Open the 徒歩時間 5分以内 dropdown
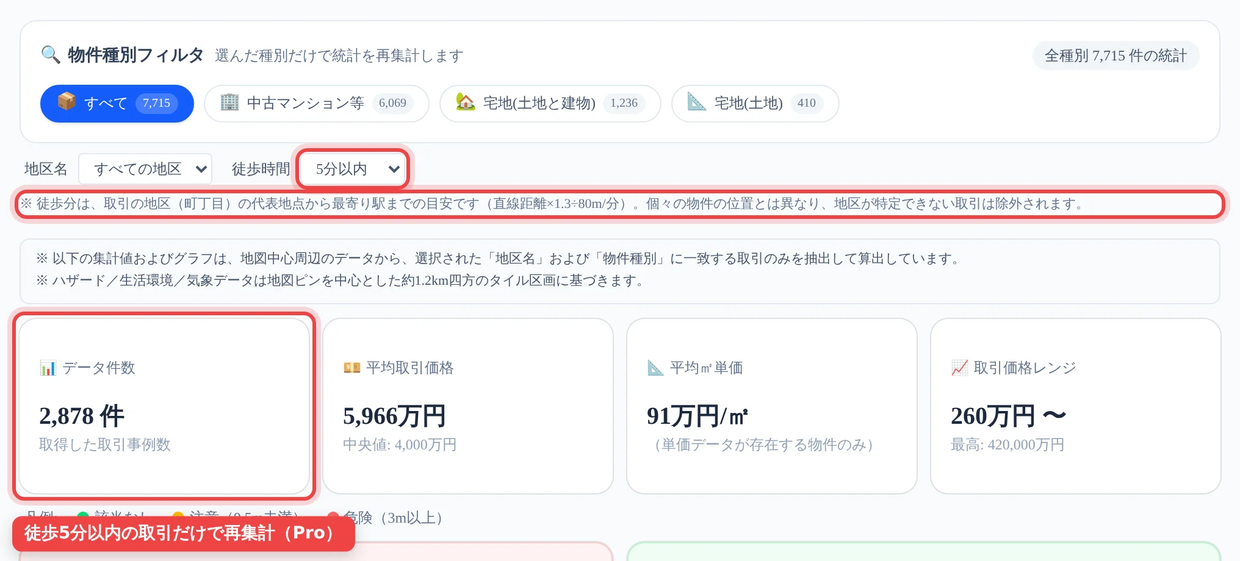The height and width of the screenshot is (561, 1240). pos(353,169)
